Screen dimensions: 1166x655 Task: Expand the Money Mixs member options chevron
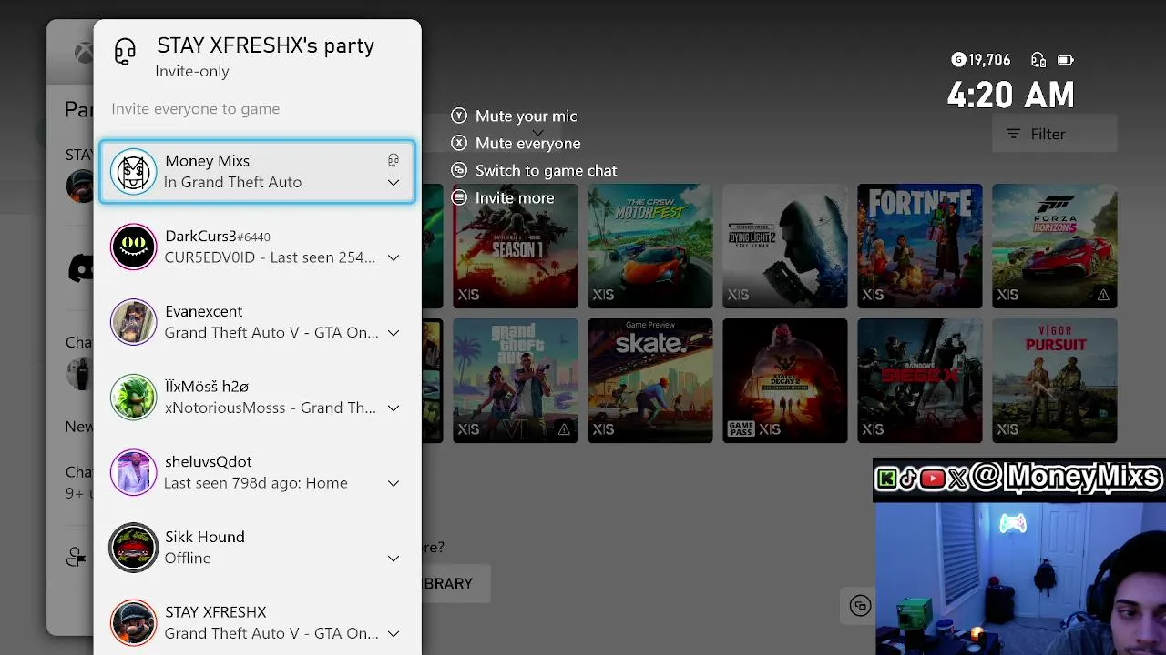click(394, 183)
